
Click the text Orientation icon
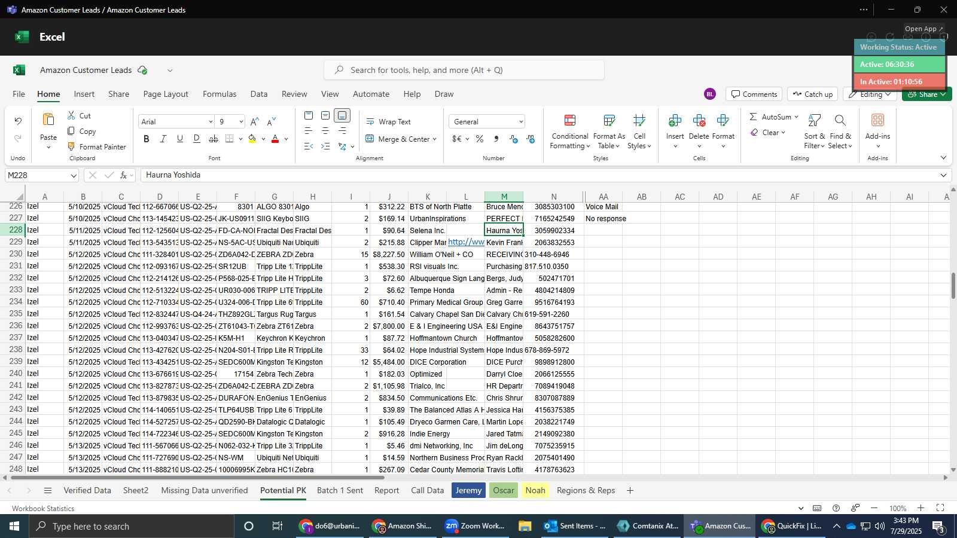coord(342,146)
